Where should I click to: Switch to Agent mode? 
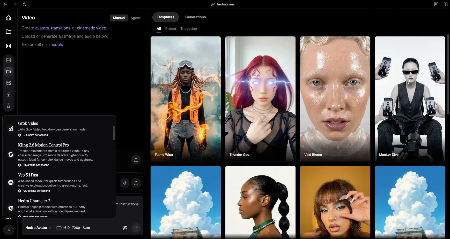(135, 18)
